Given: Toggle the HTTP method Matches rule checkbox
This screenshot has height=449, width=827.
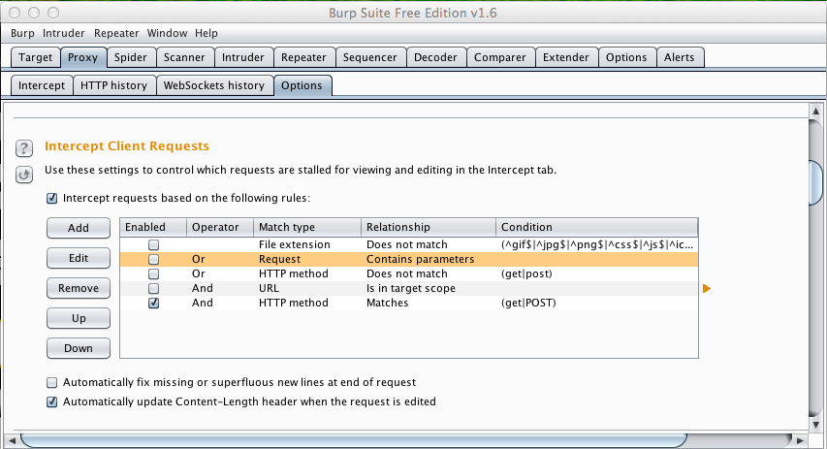Looking at the screenshot, I should pyautogui.click(x=153, y=304).
